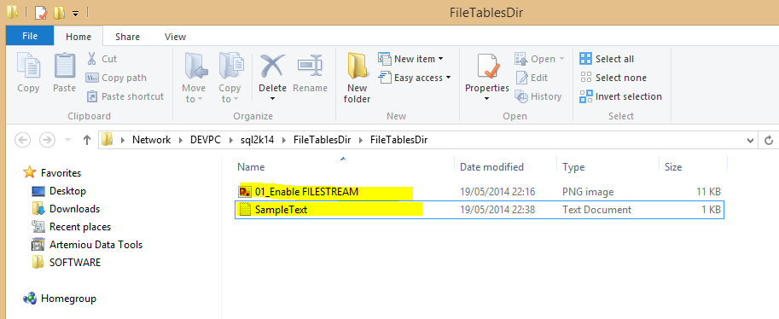Switch to the Share ribbon tab
The width and height of the screenshot is (779, 319).
(127, 37)
